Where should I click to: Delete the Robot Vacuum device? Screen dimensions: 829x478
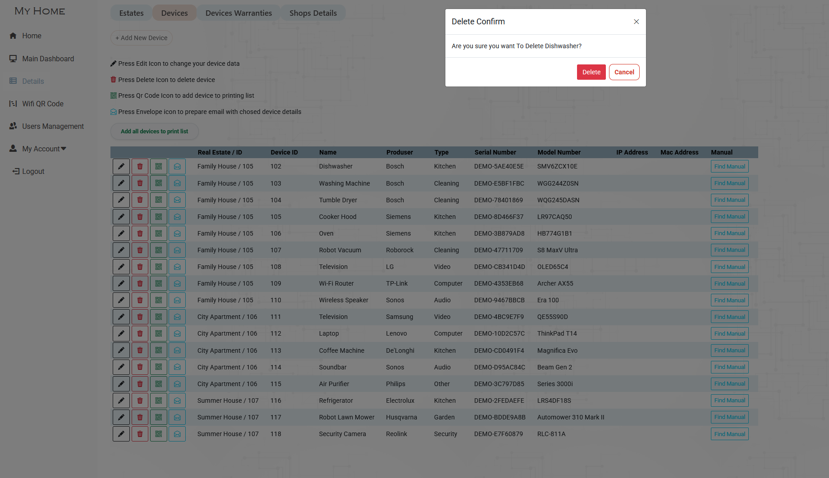(140, 250)
